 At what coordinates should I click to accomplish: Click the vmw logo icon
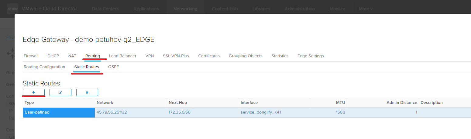point(13,9)
